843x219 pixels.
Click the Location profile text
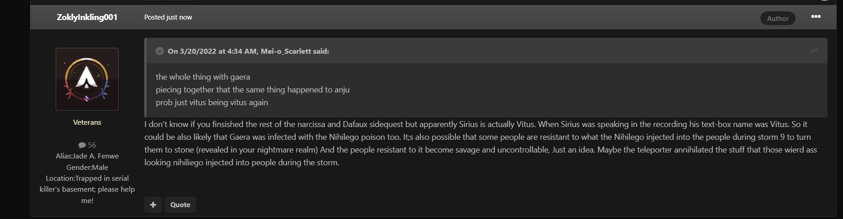pos(87,189)
